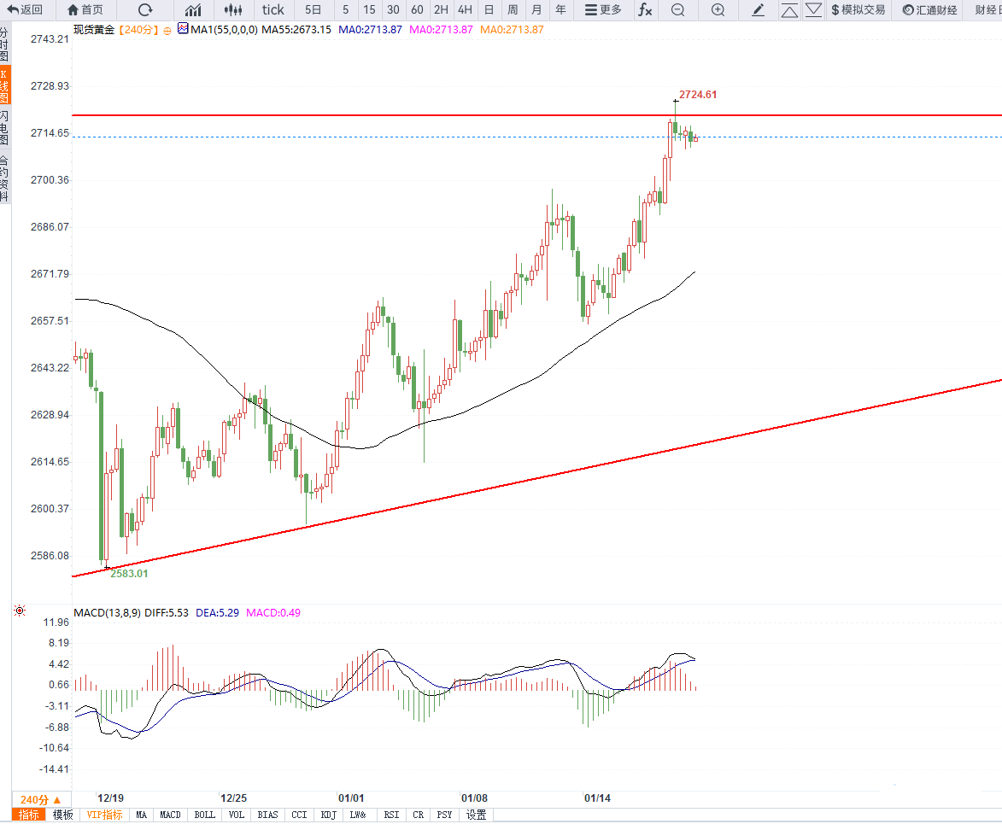Viewport: 1002px width, 824px height.
Task: Click the 2724.61 high price label
Action: tap(698, 95)
